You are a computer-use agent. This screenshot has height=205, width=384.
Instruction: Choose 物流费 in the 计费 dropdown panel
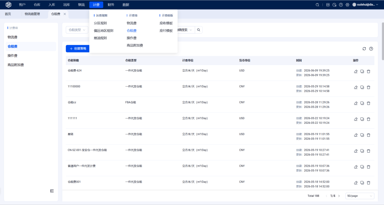tap(132, 23)
